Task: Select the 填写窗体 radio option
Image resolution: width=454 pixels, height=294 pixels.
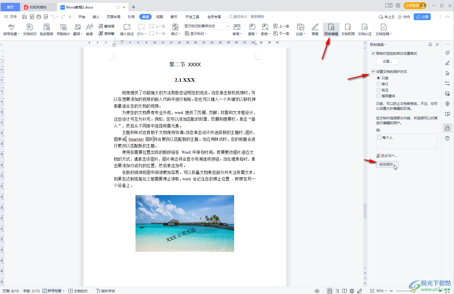Action: (x=378, y=96)
